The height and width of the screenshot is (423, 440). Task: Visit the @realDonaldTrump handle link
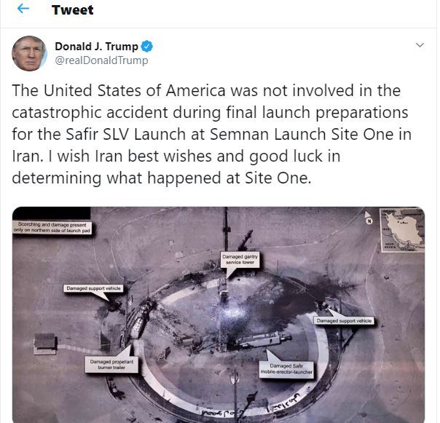[x=101, y=60]
